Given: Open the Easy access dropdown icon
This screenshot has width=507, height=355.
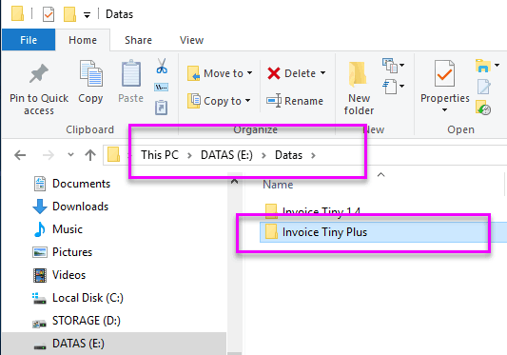Looking at the screenshot, I should pos(393,86).
